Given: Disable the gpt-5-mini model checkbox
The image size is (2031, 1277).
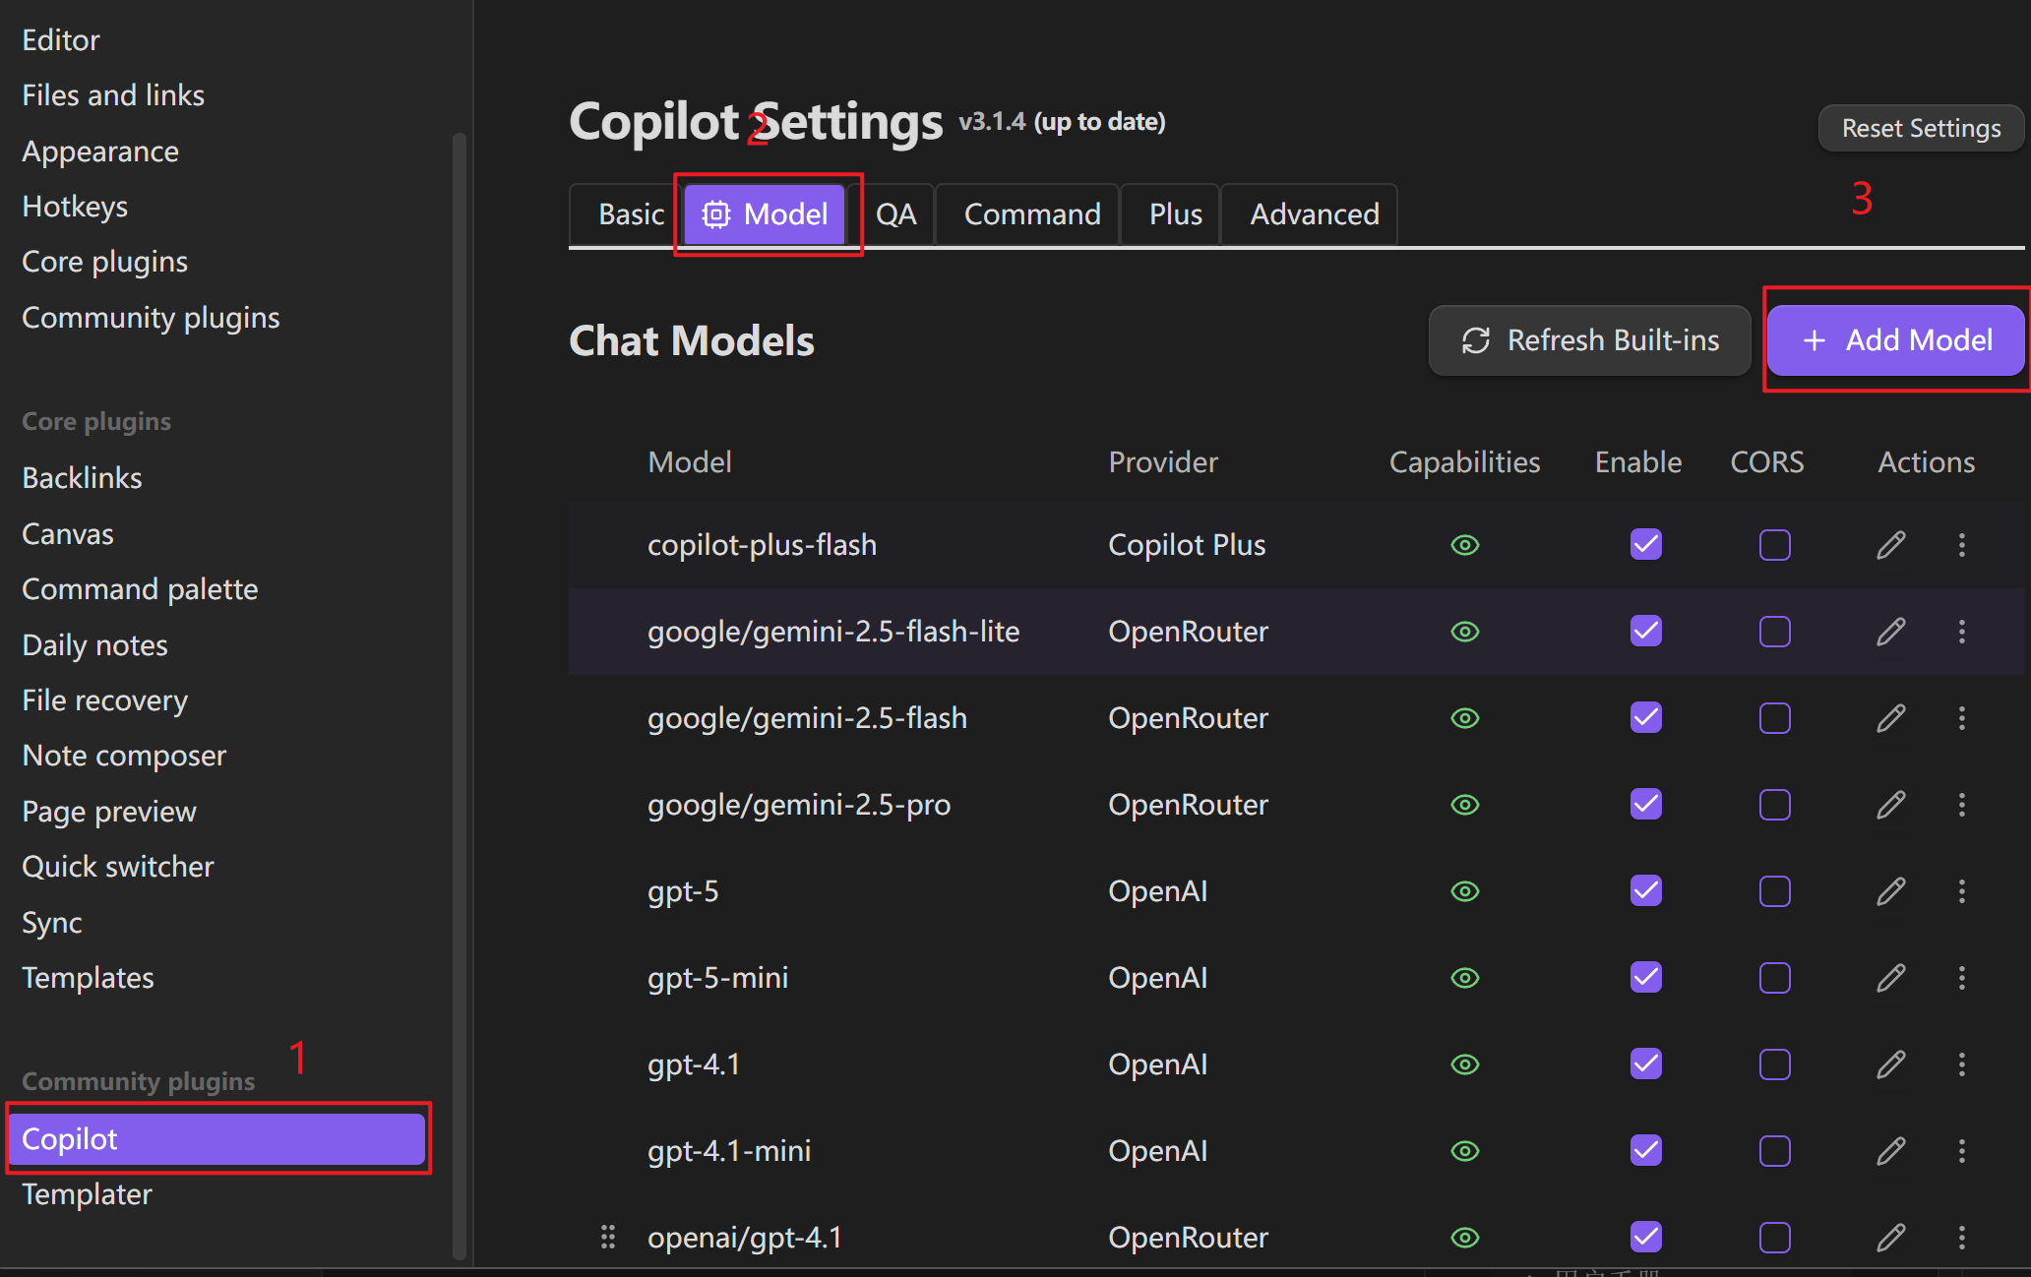Looking at the screenshot, I should pos(1645,978).
